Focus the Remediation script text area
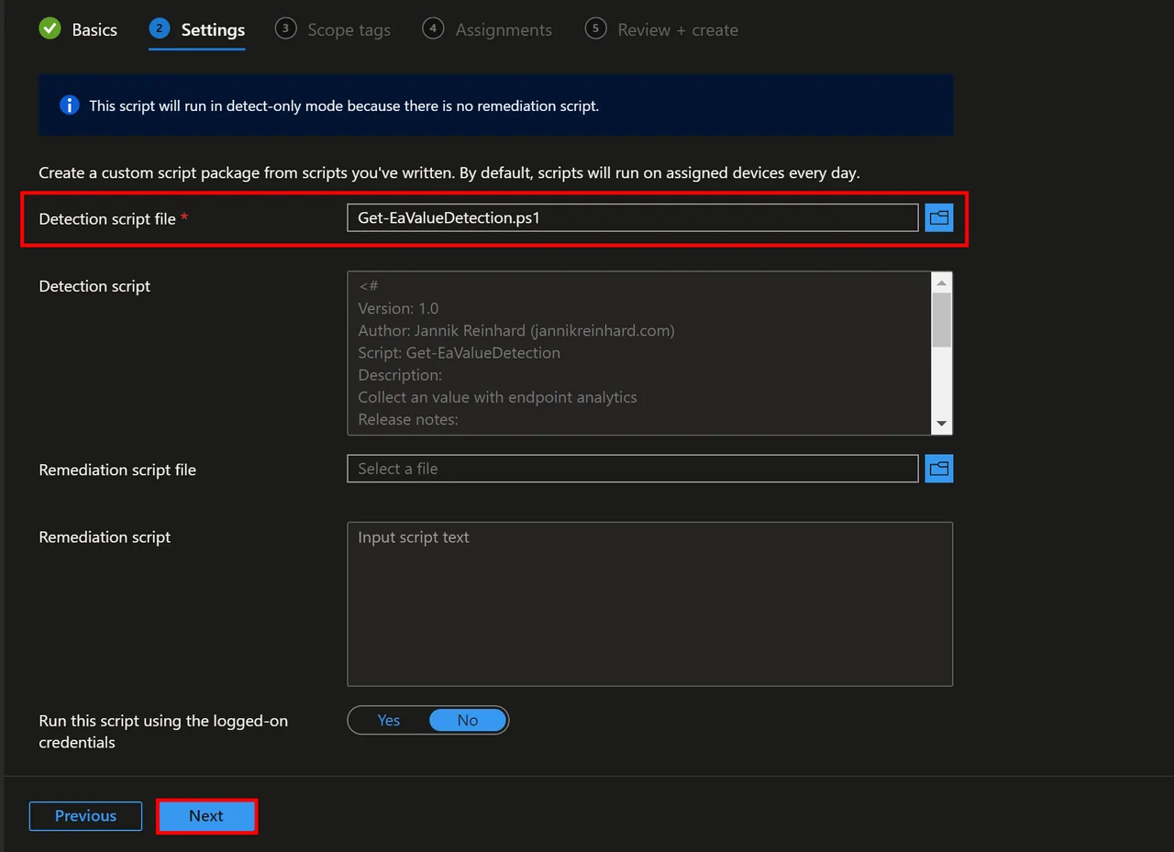The width and height of the screenshot is (1174, 852). 649,604
